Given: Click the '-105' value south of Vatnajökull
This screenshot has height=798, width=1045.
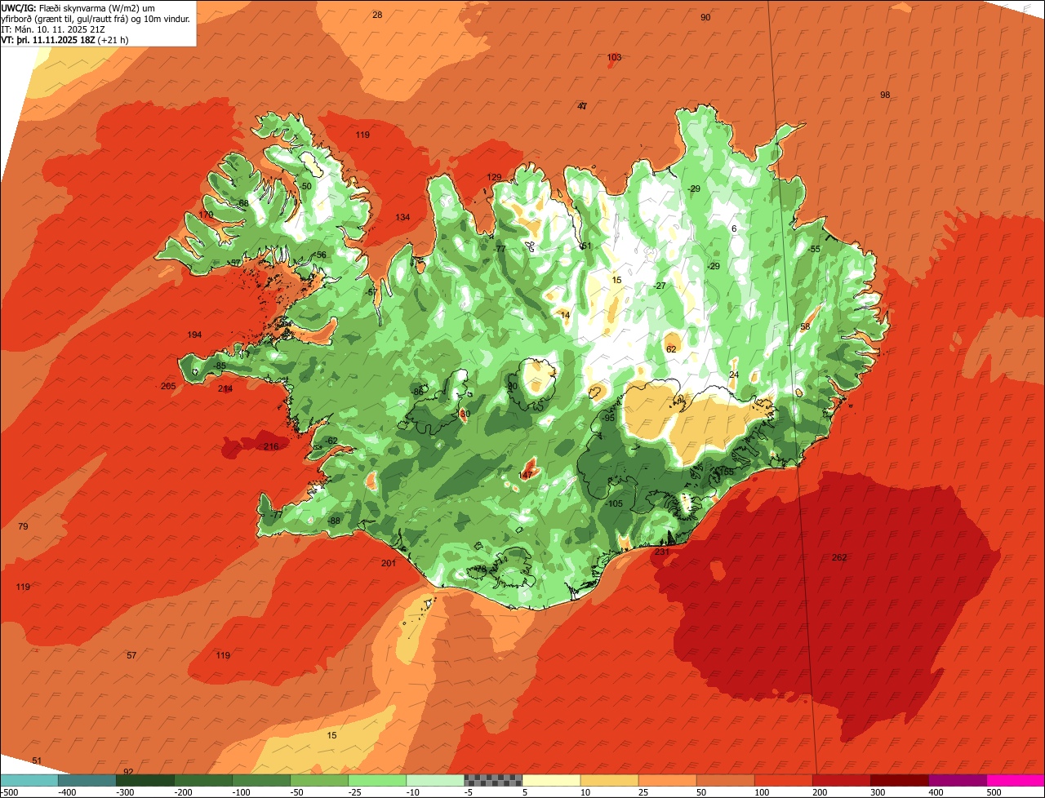Looking at the screenshot, I should [614, 504].
